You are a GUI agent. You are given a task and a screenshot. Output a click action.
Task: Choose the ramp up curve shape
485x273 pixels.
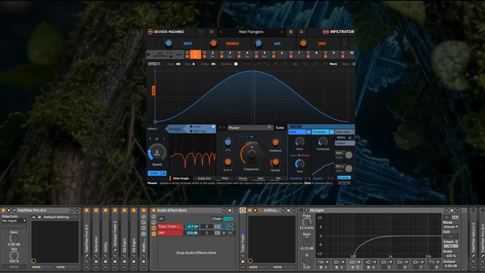click(x=257, y=64)
